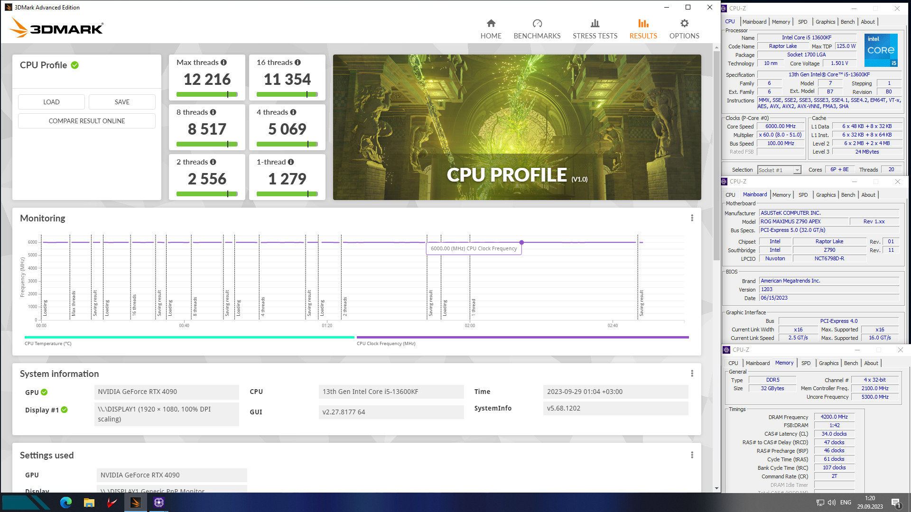The height and width of the screenshot is (512, 911).
Task: Click info icon next to 2 threads
Action: click(x=213, y=162)
